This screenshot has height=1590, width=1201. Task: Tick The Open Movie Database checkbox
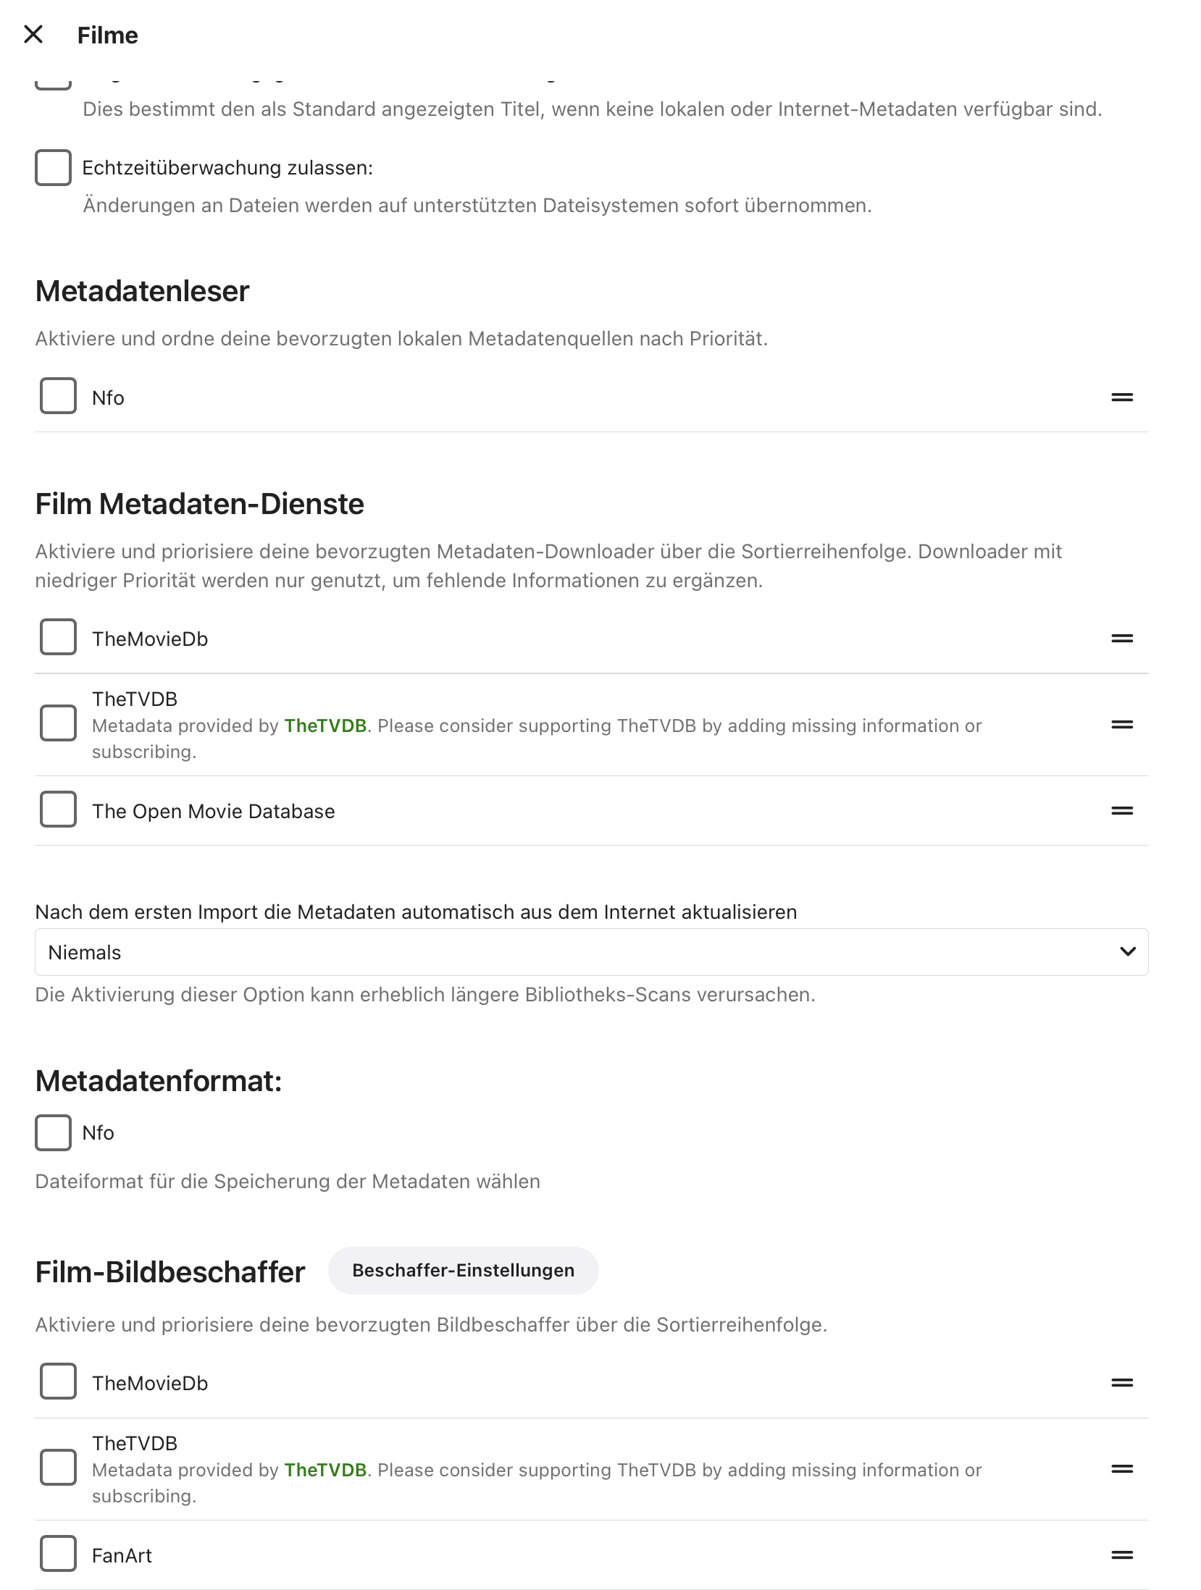click(58, 809)
